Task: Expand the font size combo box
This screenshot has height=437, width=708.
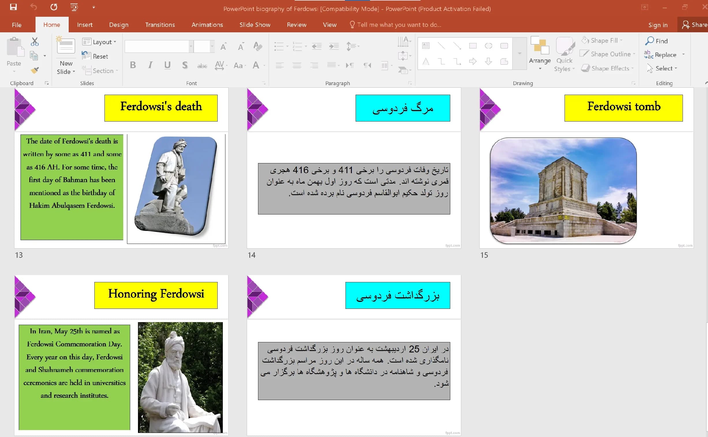Action: click(212, 46)
